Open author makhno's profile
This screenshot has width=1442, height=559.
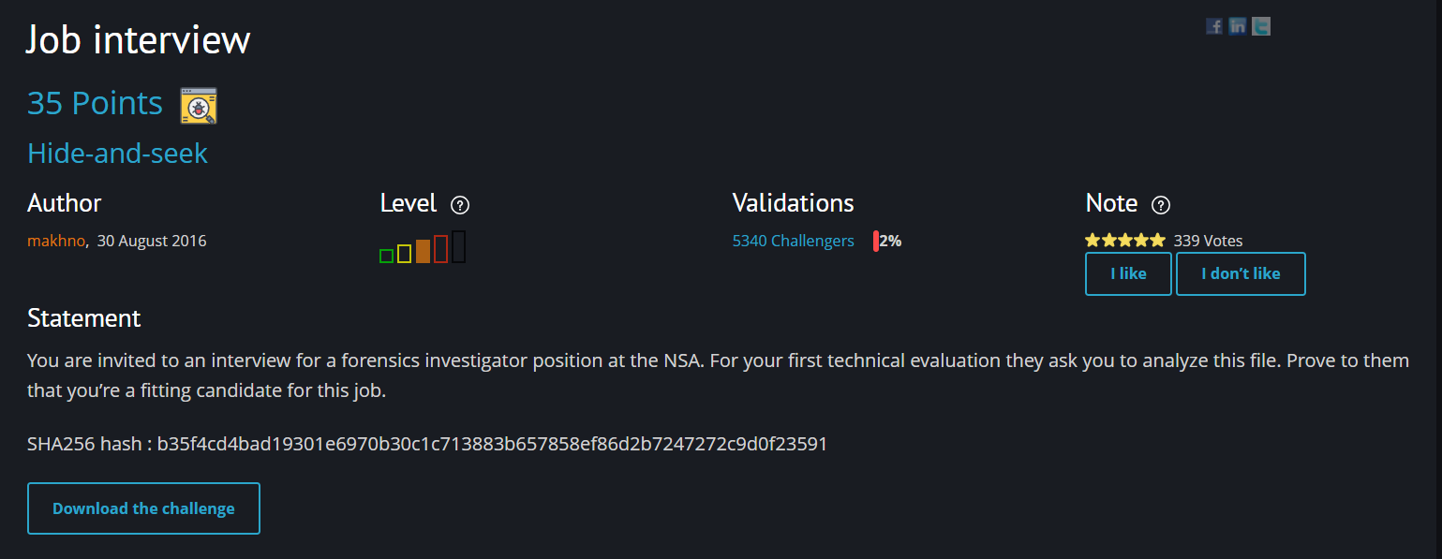coord(56,241)
